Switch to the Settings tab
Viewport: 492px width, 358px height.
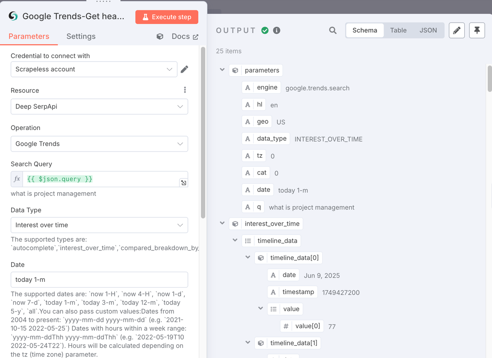tap(81, 36)
